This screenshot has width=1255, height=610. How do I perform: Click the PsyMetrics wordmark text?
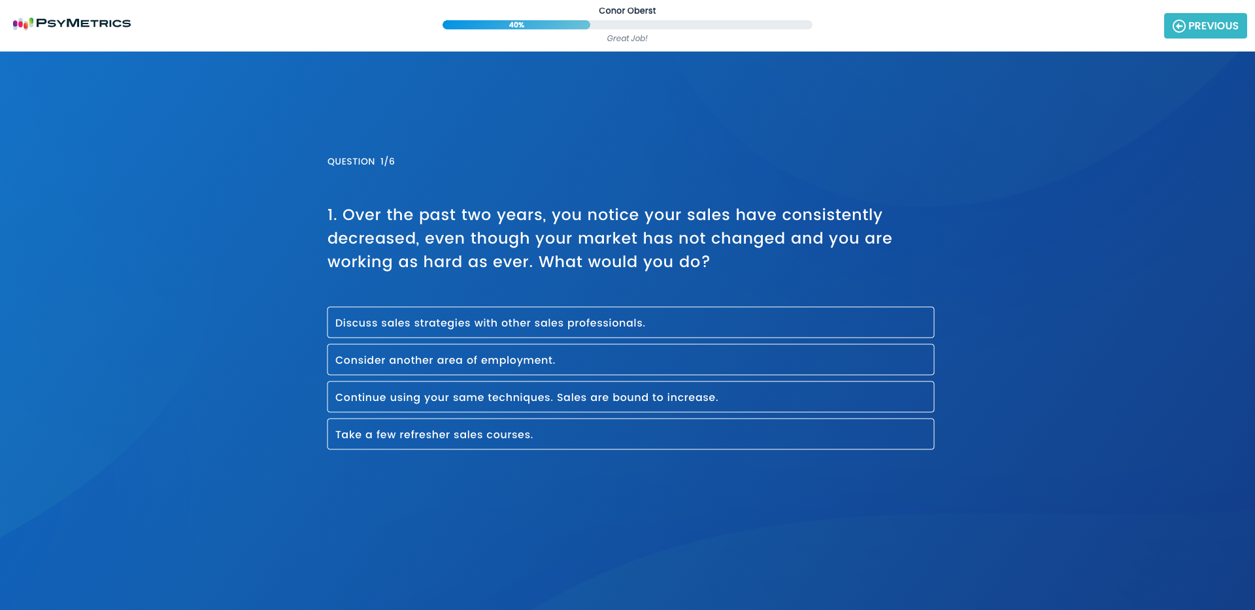pyautogui.click(x=83, y=24)
